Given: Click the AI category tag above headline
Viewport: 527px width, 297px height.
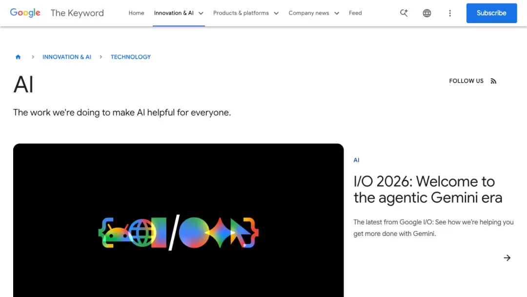Looking at the screenshot, I should tap(356, 160).
